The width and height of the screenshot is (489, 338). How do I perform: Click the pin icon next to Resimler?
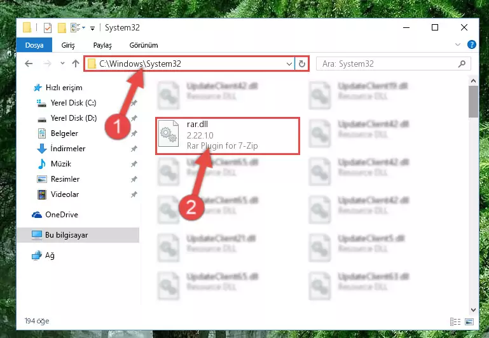134,179
